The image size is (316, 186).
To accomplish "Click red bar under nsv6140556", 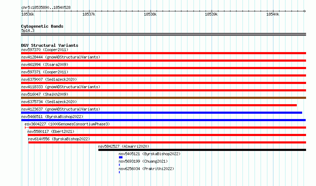I will tap(167, 142).
